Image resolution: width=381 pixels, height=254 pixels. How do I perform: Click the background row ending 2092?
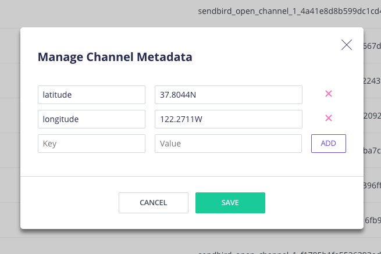(x=372, y=115)
